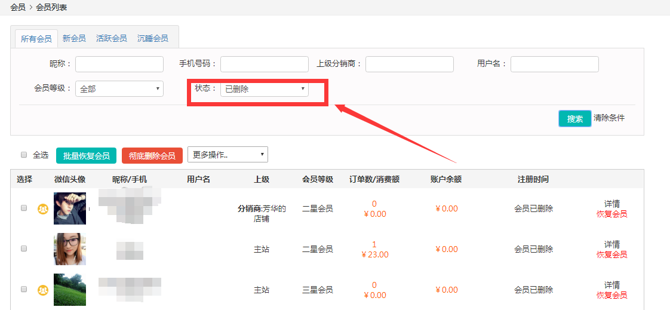Click the orange distributor badge in first row

(43, 208)
